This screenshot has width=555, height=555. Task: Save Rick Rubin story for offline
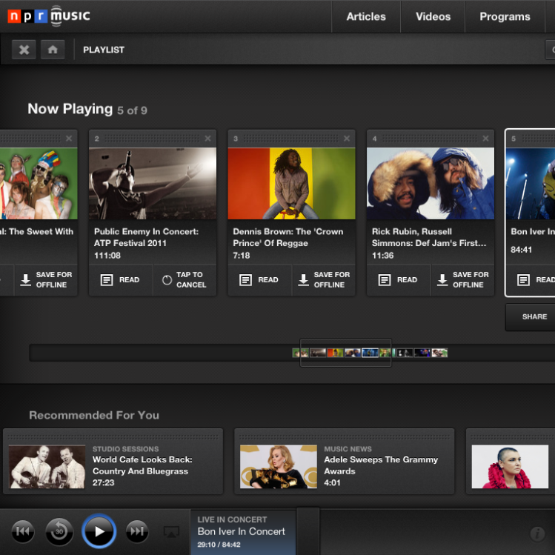(x=462, y=279)
